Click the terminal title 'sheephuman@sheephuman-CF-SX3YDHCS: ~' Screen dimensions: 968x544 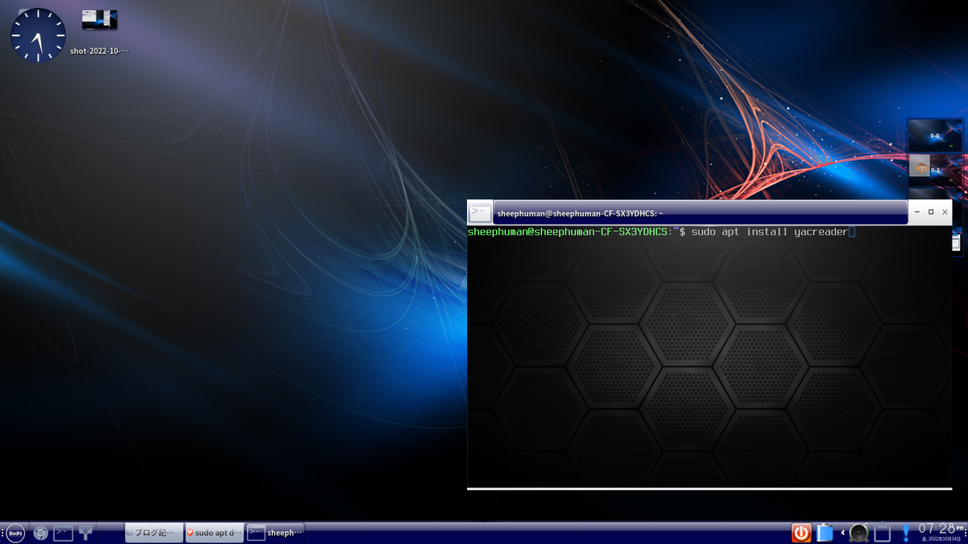[x=580, y=214]
